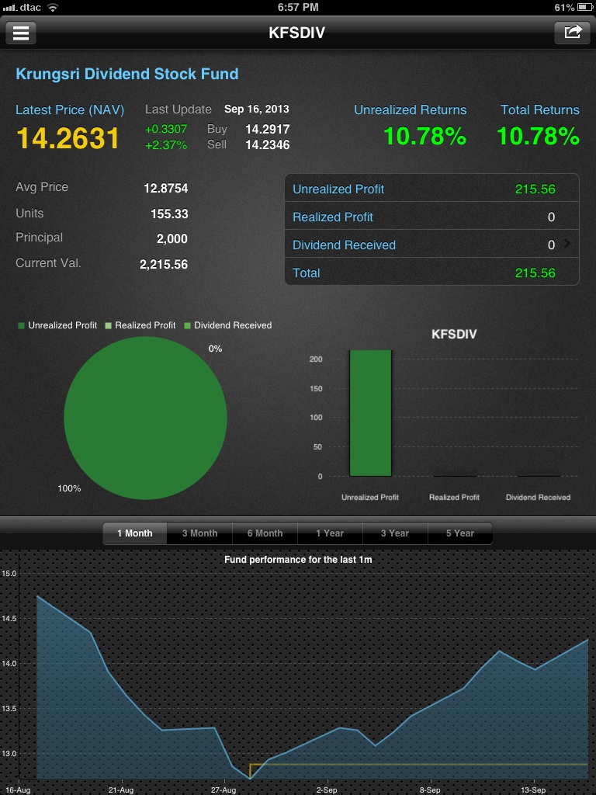Tap the Realized Profit bar chart axis label

point(454,498)
